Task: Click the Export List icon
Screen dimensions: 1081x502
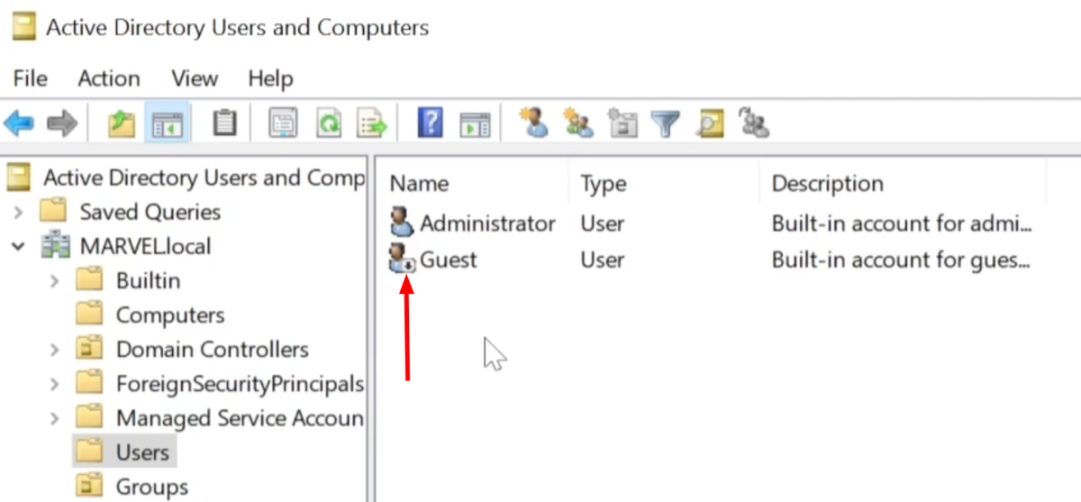Action: click(x=371, y=123)
